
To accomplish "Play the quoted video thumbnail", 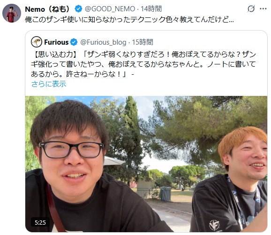I will pyautogui.click(x=146, y=164).
